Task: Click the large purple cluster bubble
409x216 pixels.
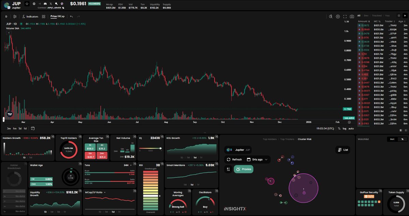Action: pos(303,188)
